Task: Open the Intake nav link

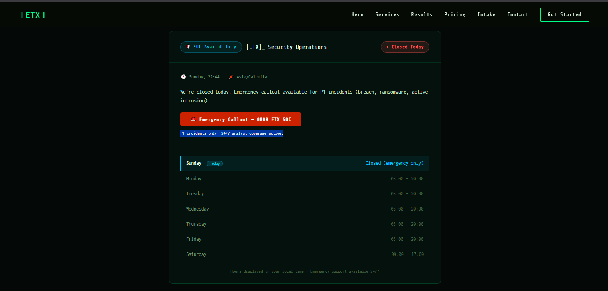Action: click(486, 15)
